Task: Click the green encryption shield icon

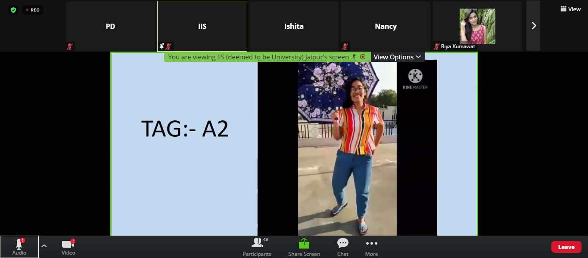Action: point(13,10)
